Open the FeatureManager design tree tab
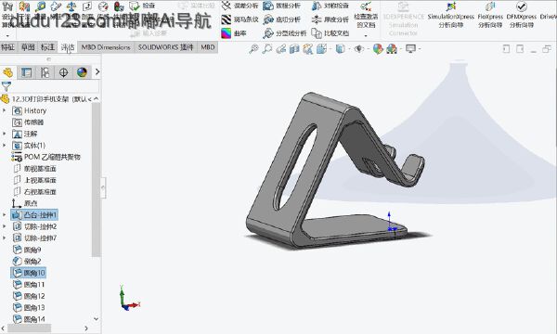This screenshot has width=557, height=334. pos(7,72)
